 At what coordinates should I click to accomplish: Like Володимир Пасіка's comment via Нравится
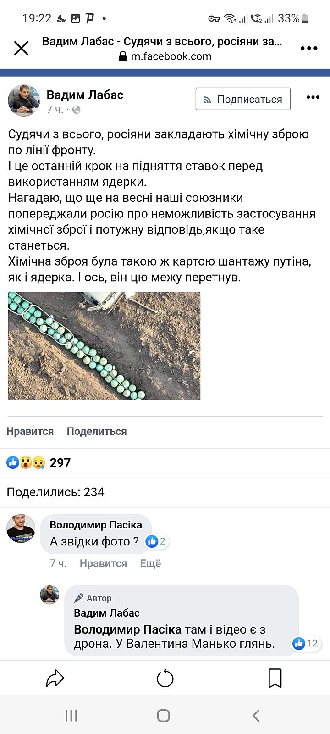pos(103,563)
